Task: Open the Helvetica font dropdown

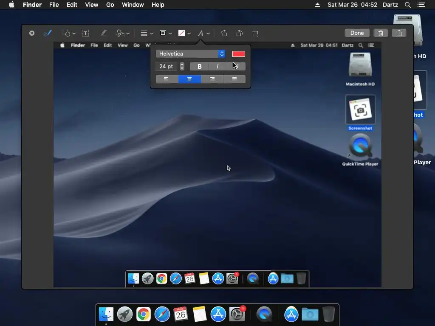Action: 190,54
